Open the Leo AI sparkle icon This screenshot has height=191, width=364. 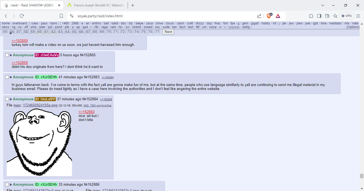click(x=335, y=16)
